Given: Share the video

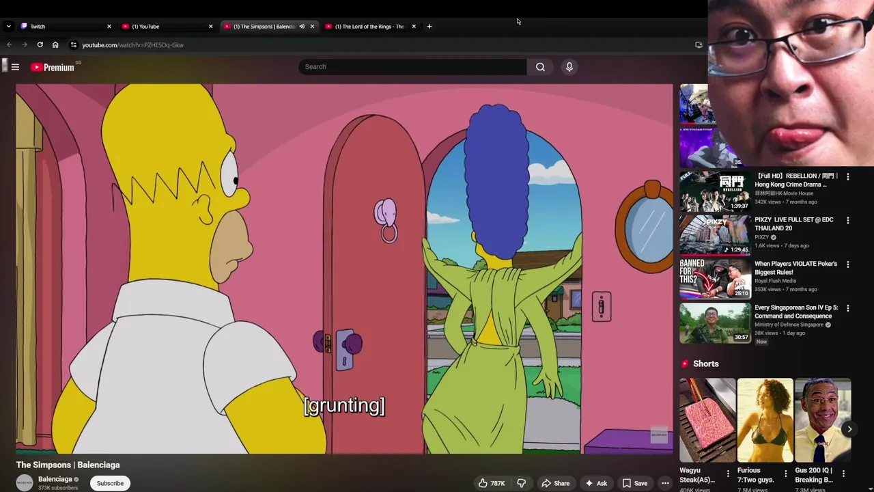Looking at the screenshot, I should (x=555, y=483).
